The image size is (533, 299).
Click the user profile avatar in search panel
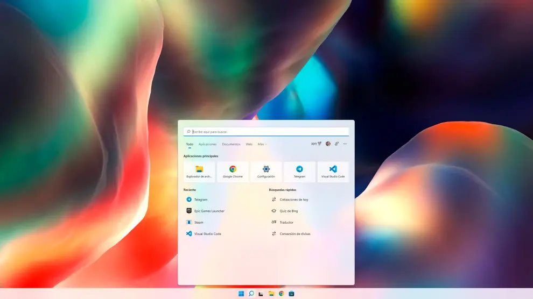click(x=328, y=144)
